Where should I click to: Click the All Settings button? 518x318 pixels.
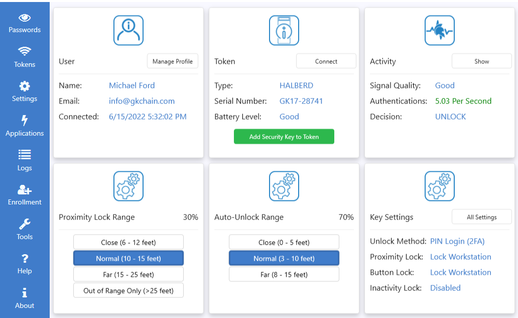(482, 217)
